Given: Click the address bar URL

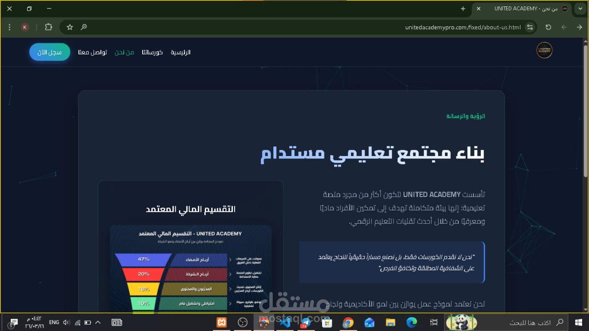Looking at the screenshot, I should tap(463, 27).
